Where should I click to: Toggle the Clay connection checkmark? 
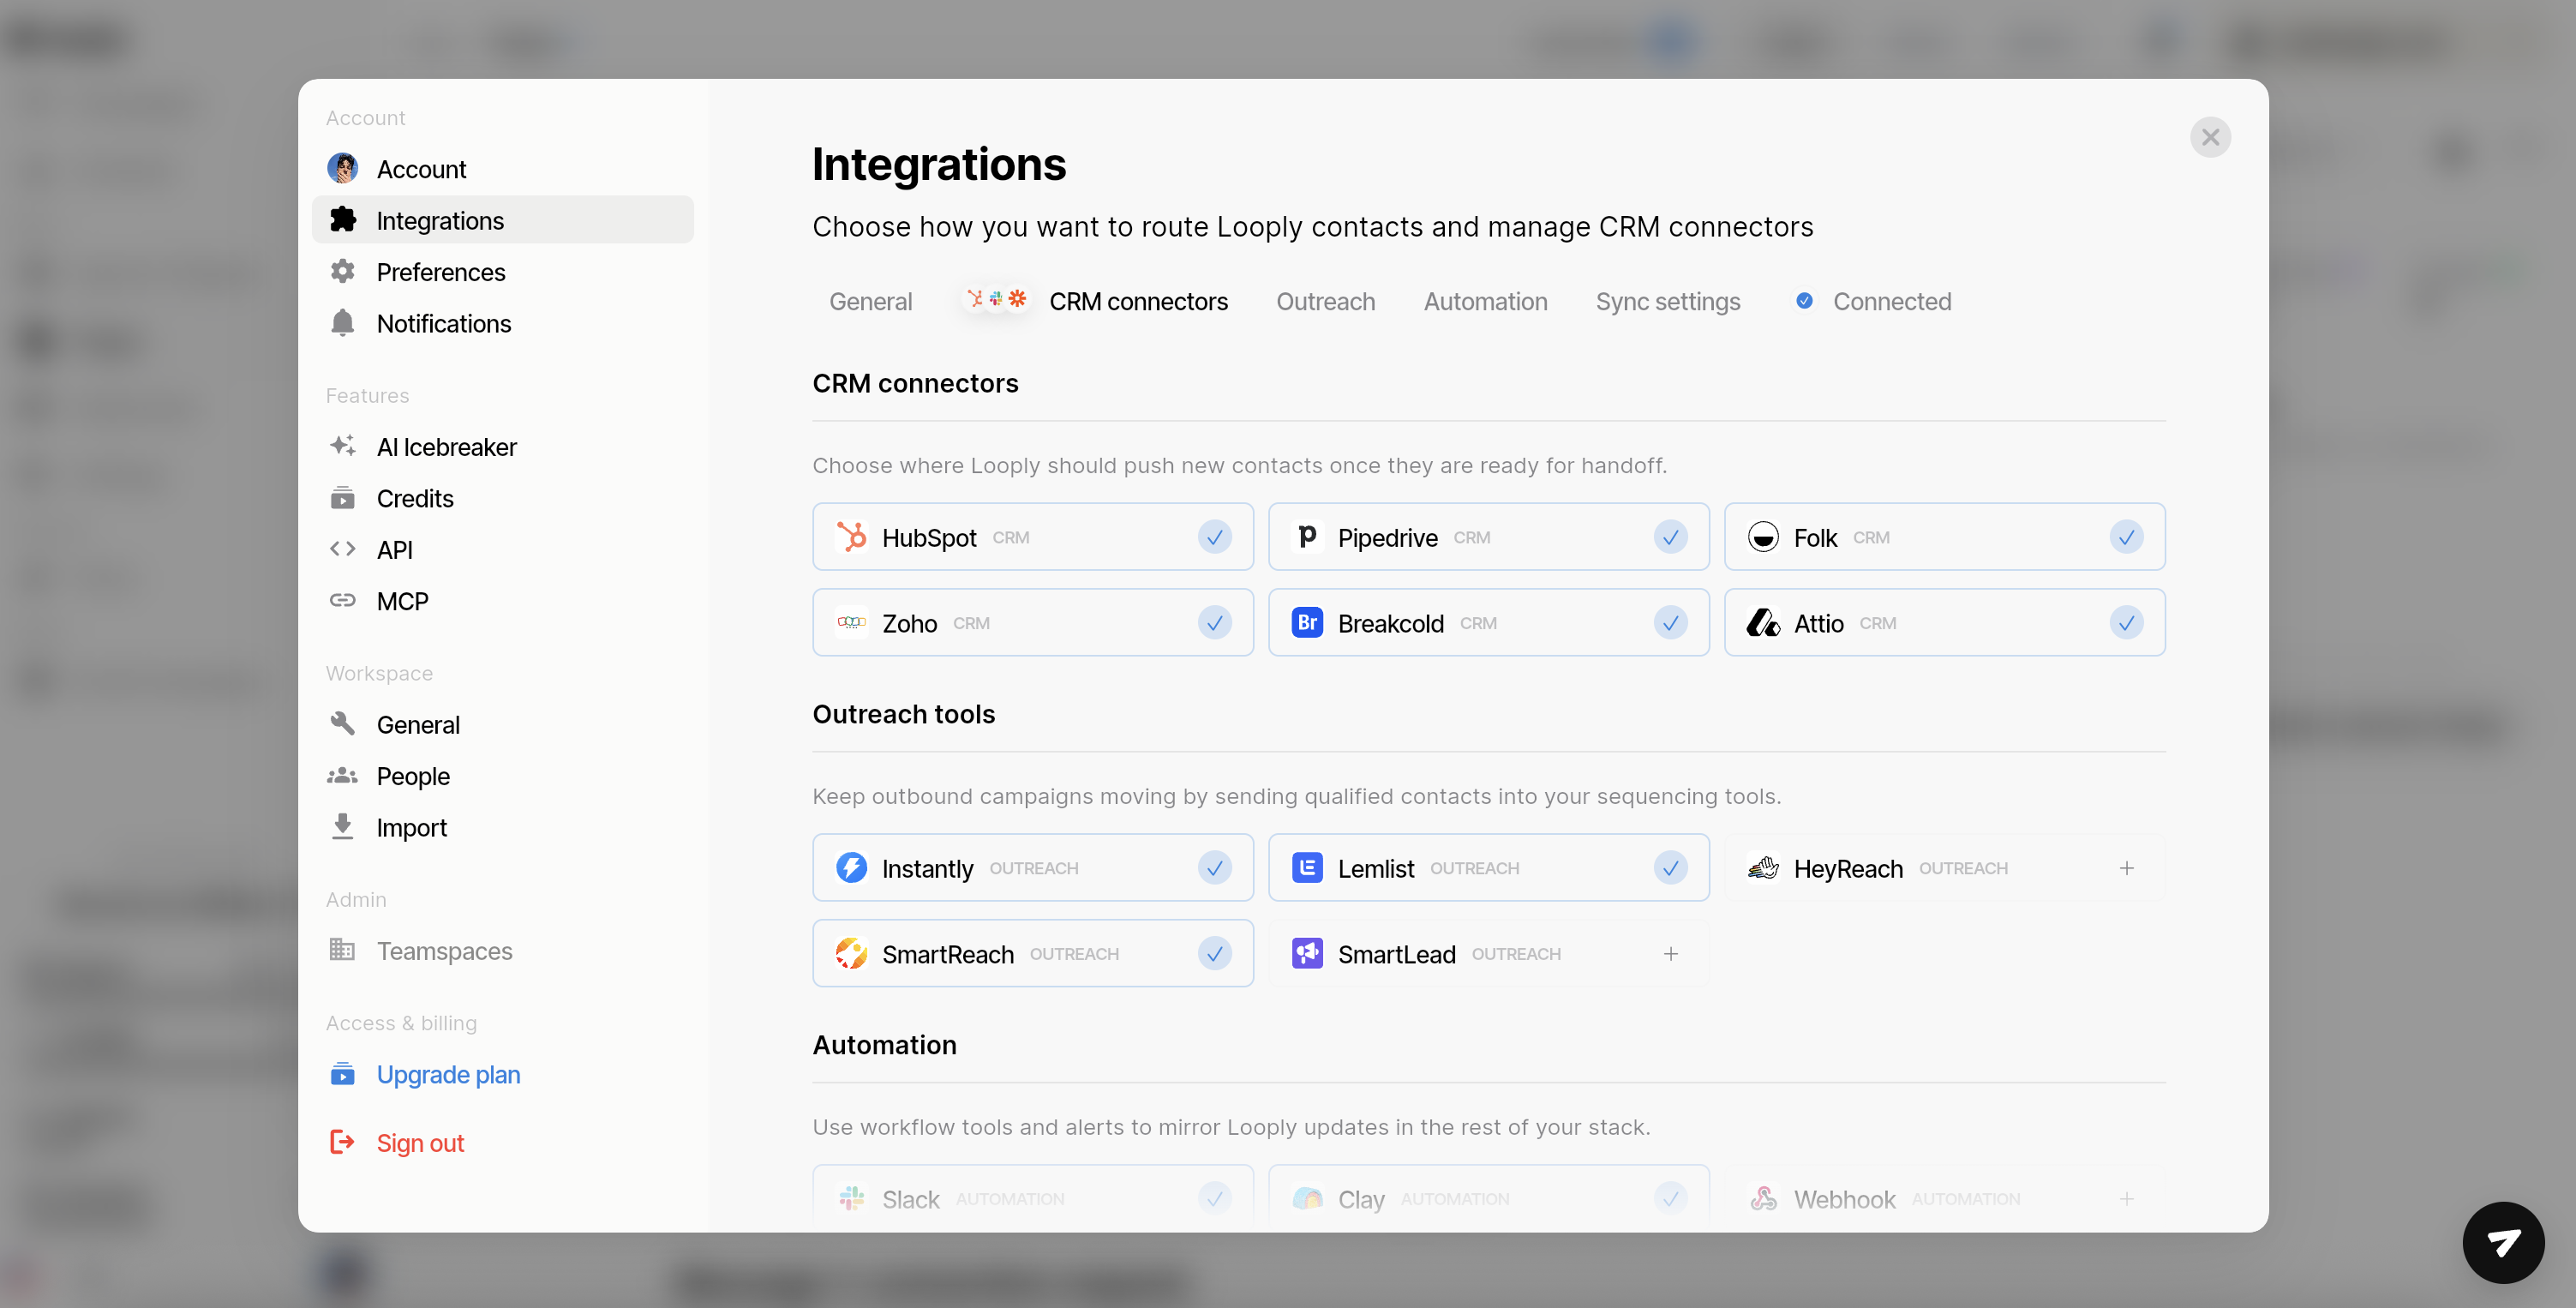click(1671, 1198)
